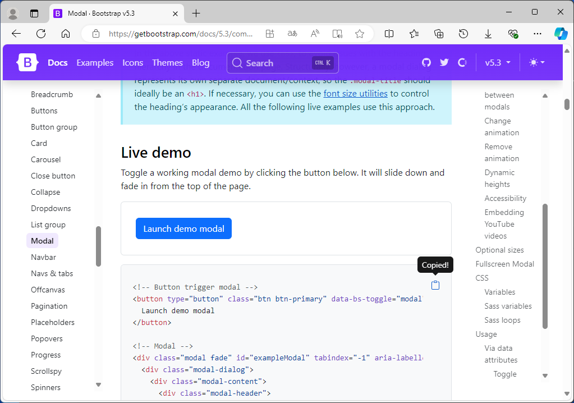574x403 pixels.
Task: Open the v5.3 version dropdown
Action: 498,63
